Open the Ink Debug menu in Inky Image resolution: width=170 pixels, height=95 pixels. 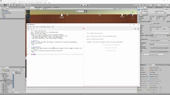click(x=42, y=27)
